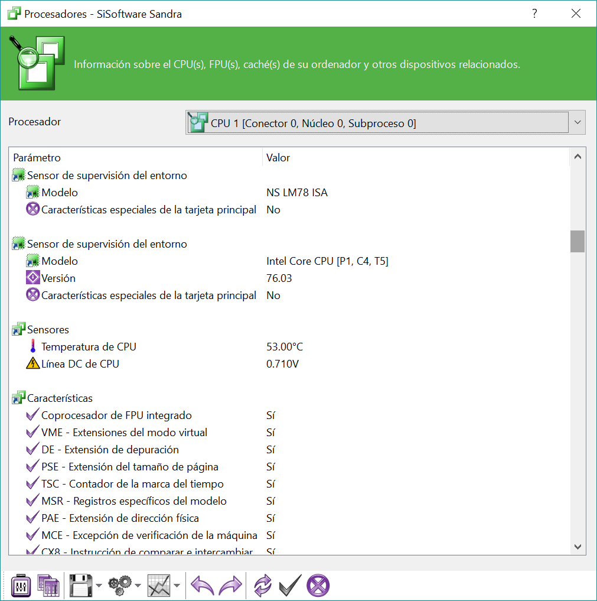
Task: Go forward with the right arrow
Action: [230, 585]
